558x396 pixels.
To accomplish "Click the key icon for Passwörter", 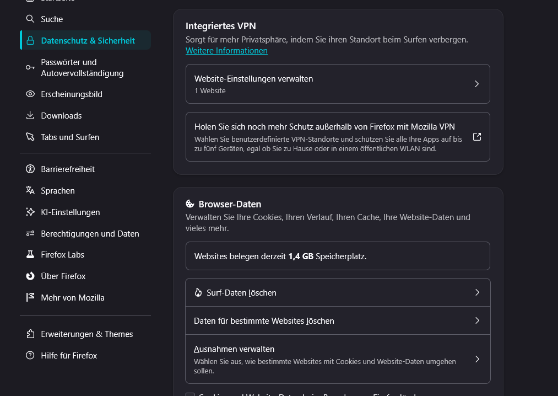I will pyautogui.click(x=30, y=67).
